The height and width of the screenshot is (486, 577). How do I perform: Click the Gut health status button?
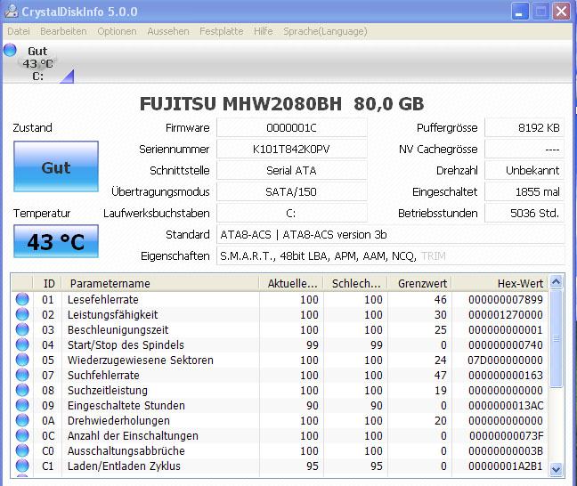coord(56,167)
